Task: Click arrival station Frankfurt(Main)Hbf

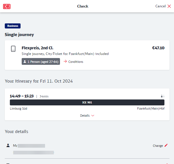Action: [151, 108]
